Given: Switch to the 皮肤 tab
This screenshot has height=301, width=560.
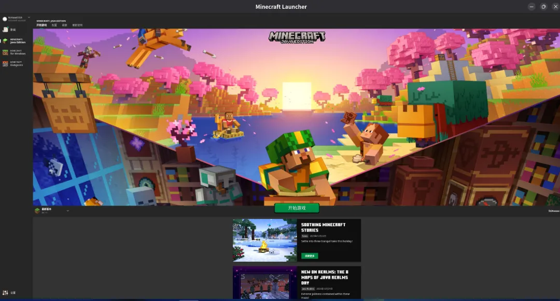Looking at the screenshot, I should [65, 25].
